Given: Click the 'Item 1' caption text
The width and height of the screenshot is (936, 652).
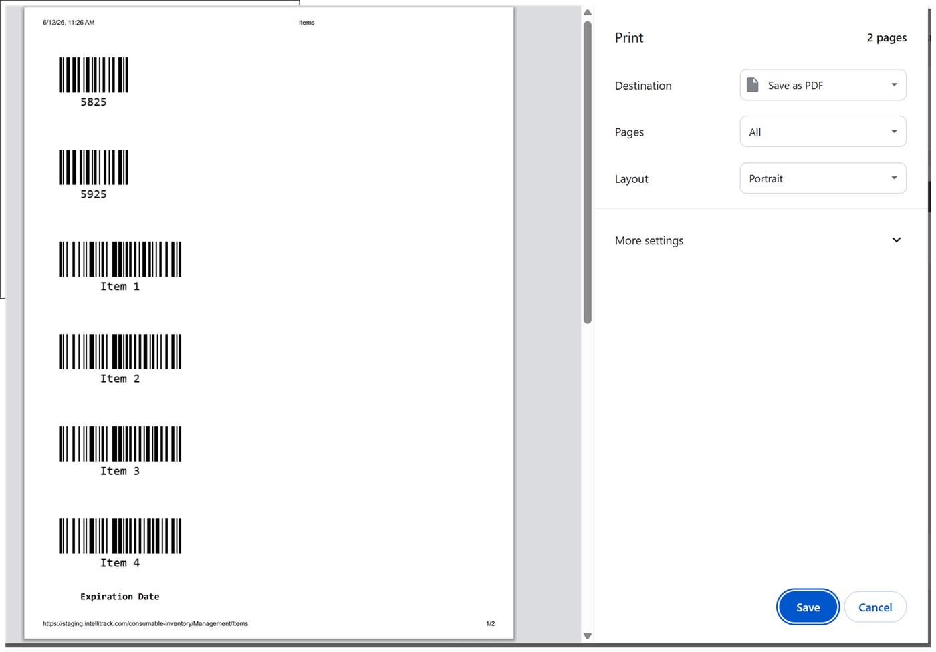Looking at the screenshot, I should [x=120, y=287].
